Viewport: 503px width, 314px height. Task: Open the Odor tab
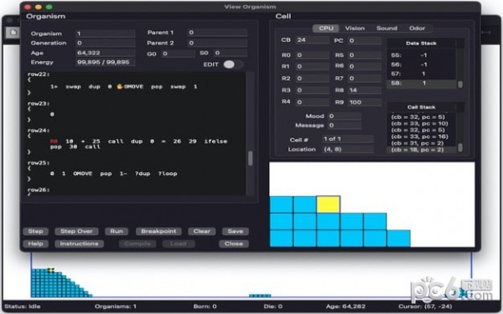[417, 28]
